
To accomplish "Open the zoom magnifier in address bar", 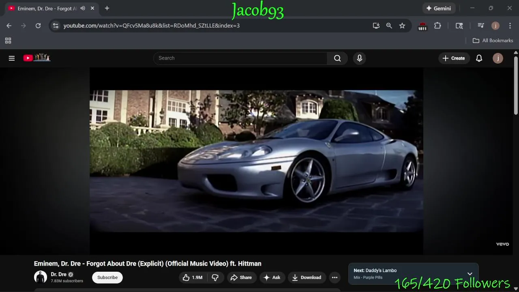I will [x=389, y=26].
